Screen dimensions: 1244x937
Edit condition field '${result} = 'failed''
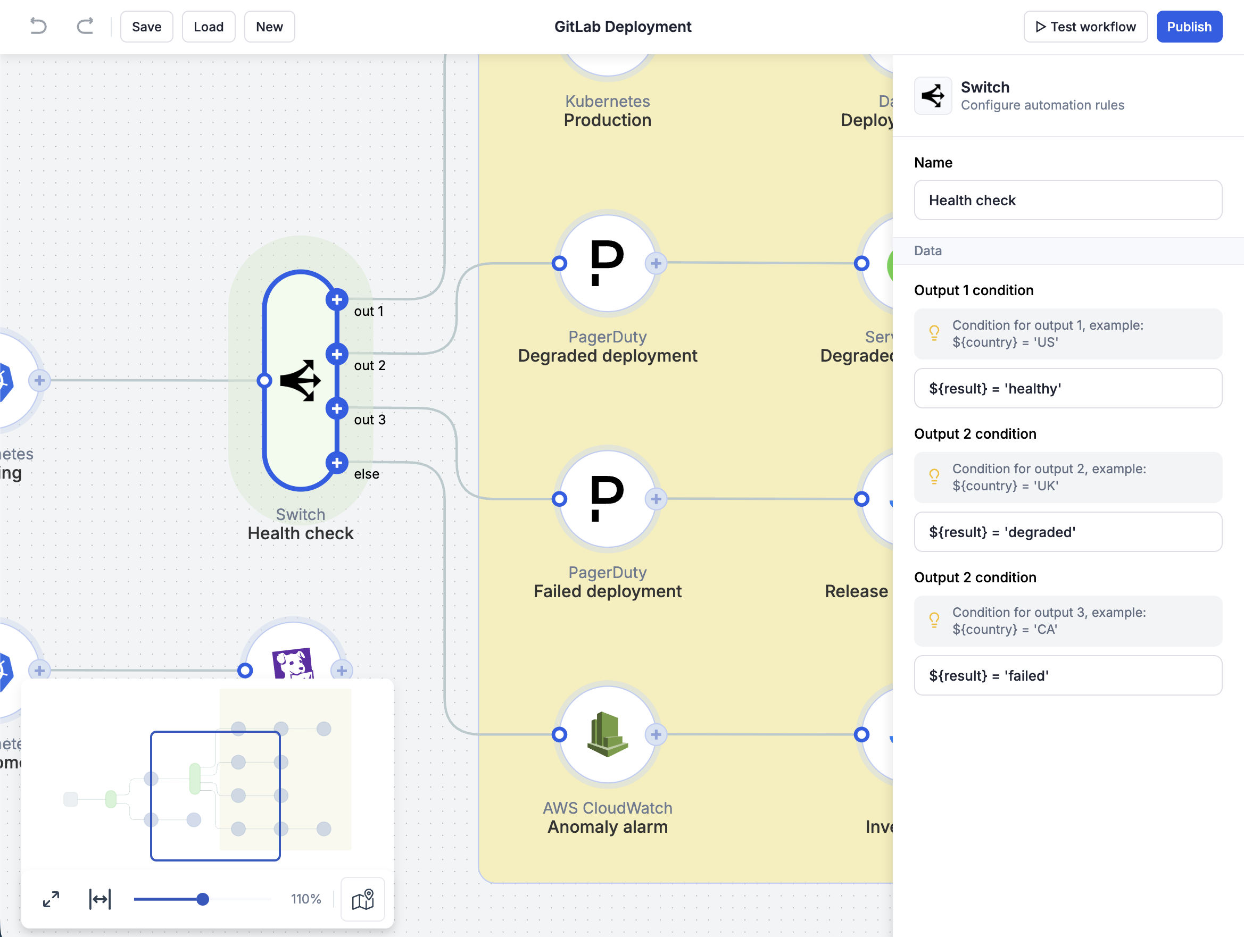(x=1067, y=675)
